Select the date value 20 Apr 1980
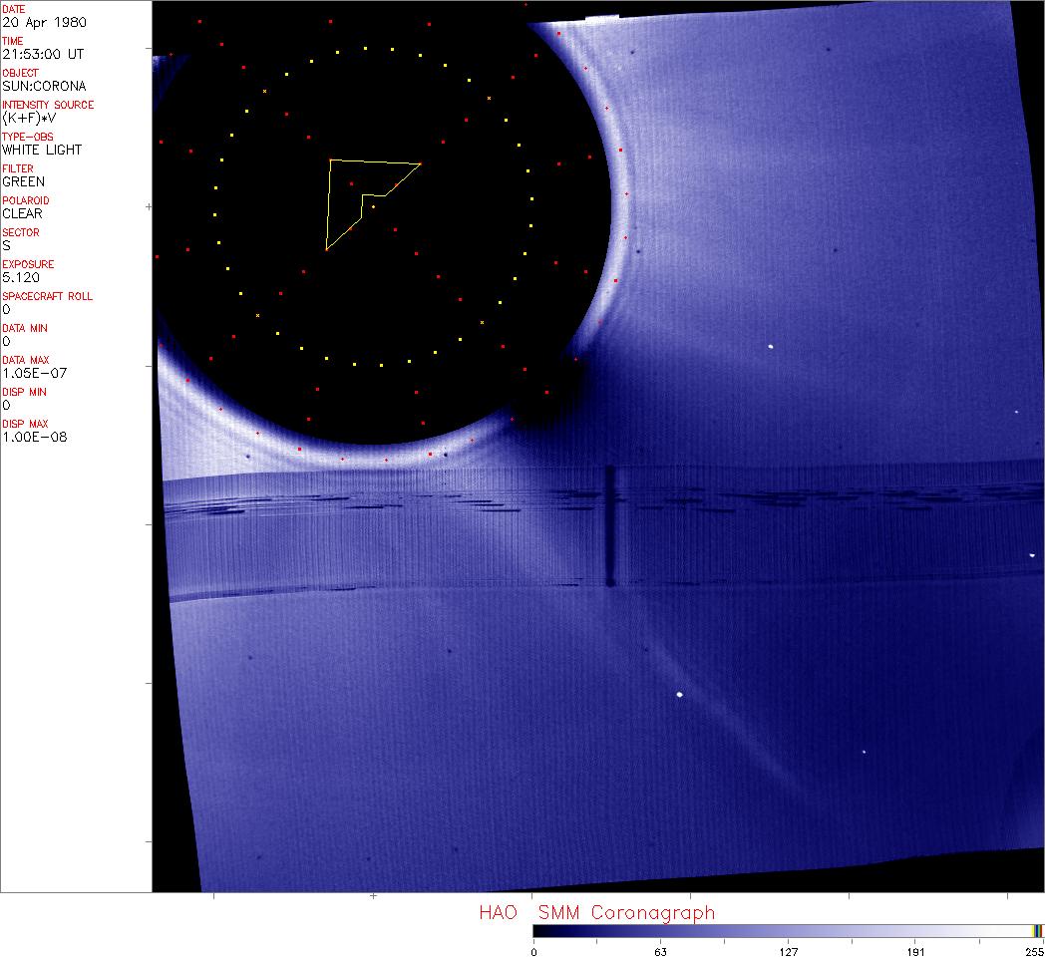Image resolution: width=1045 pixels, height=957 pixels. pyautogui.click(x=34, y=22)
